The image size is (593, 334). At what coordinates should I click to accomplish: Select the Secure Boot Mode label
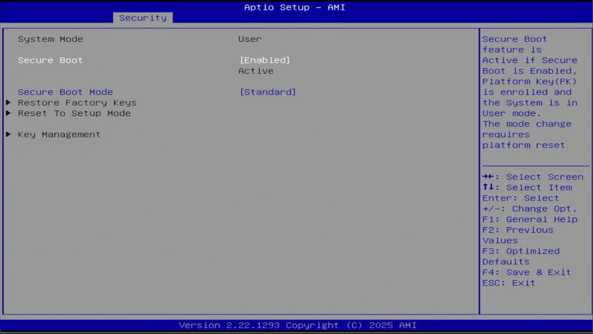(x=65, y=92)
